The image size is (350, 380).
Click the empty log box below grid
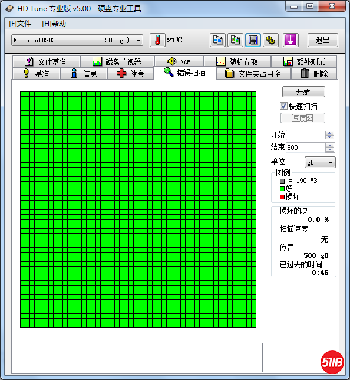tap(138, 357)
